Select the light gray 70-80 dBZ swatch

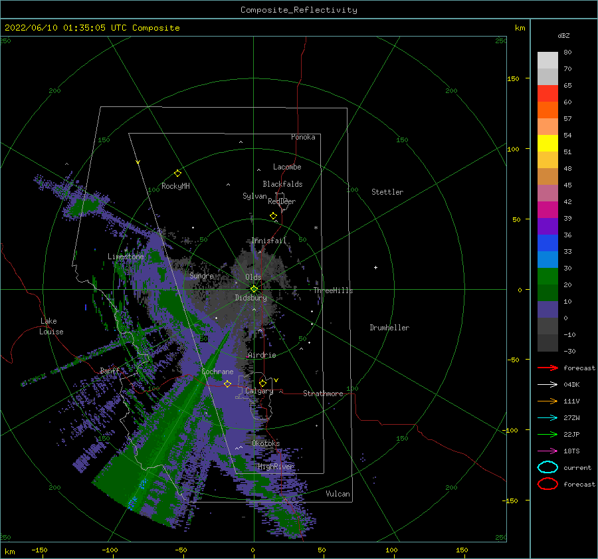pyautogui.click(x=548, y=60)
